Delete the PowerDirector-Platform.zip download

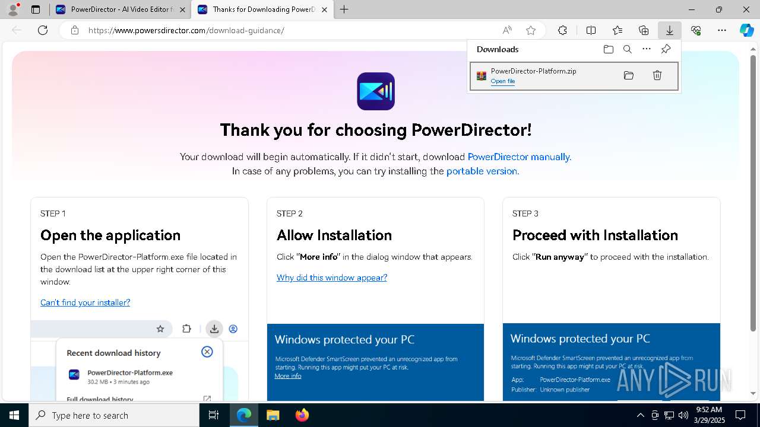point(657,75)
